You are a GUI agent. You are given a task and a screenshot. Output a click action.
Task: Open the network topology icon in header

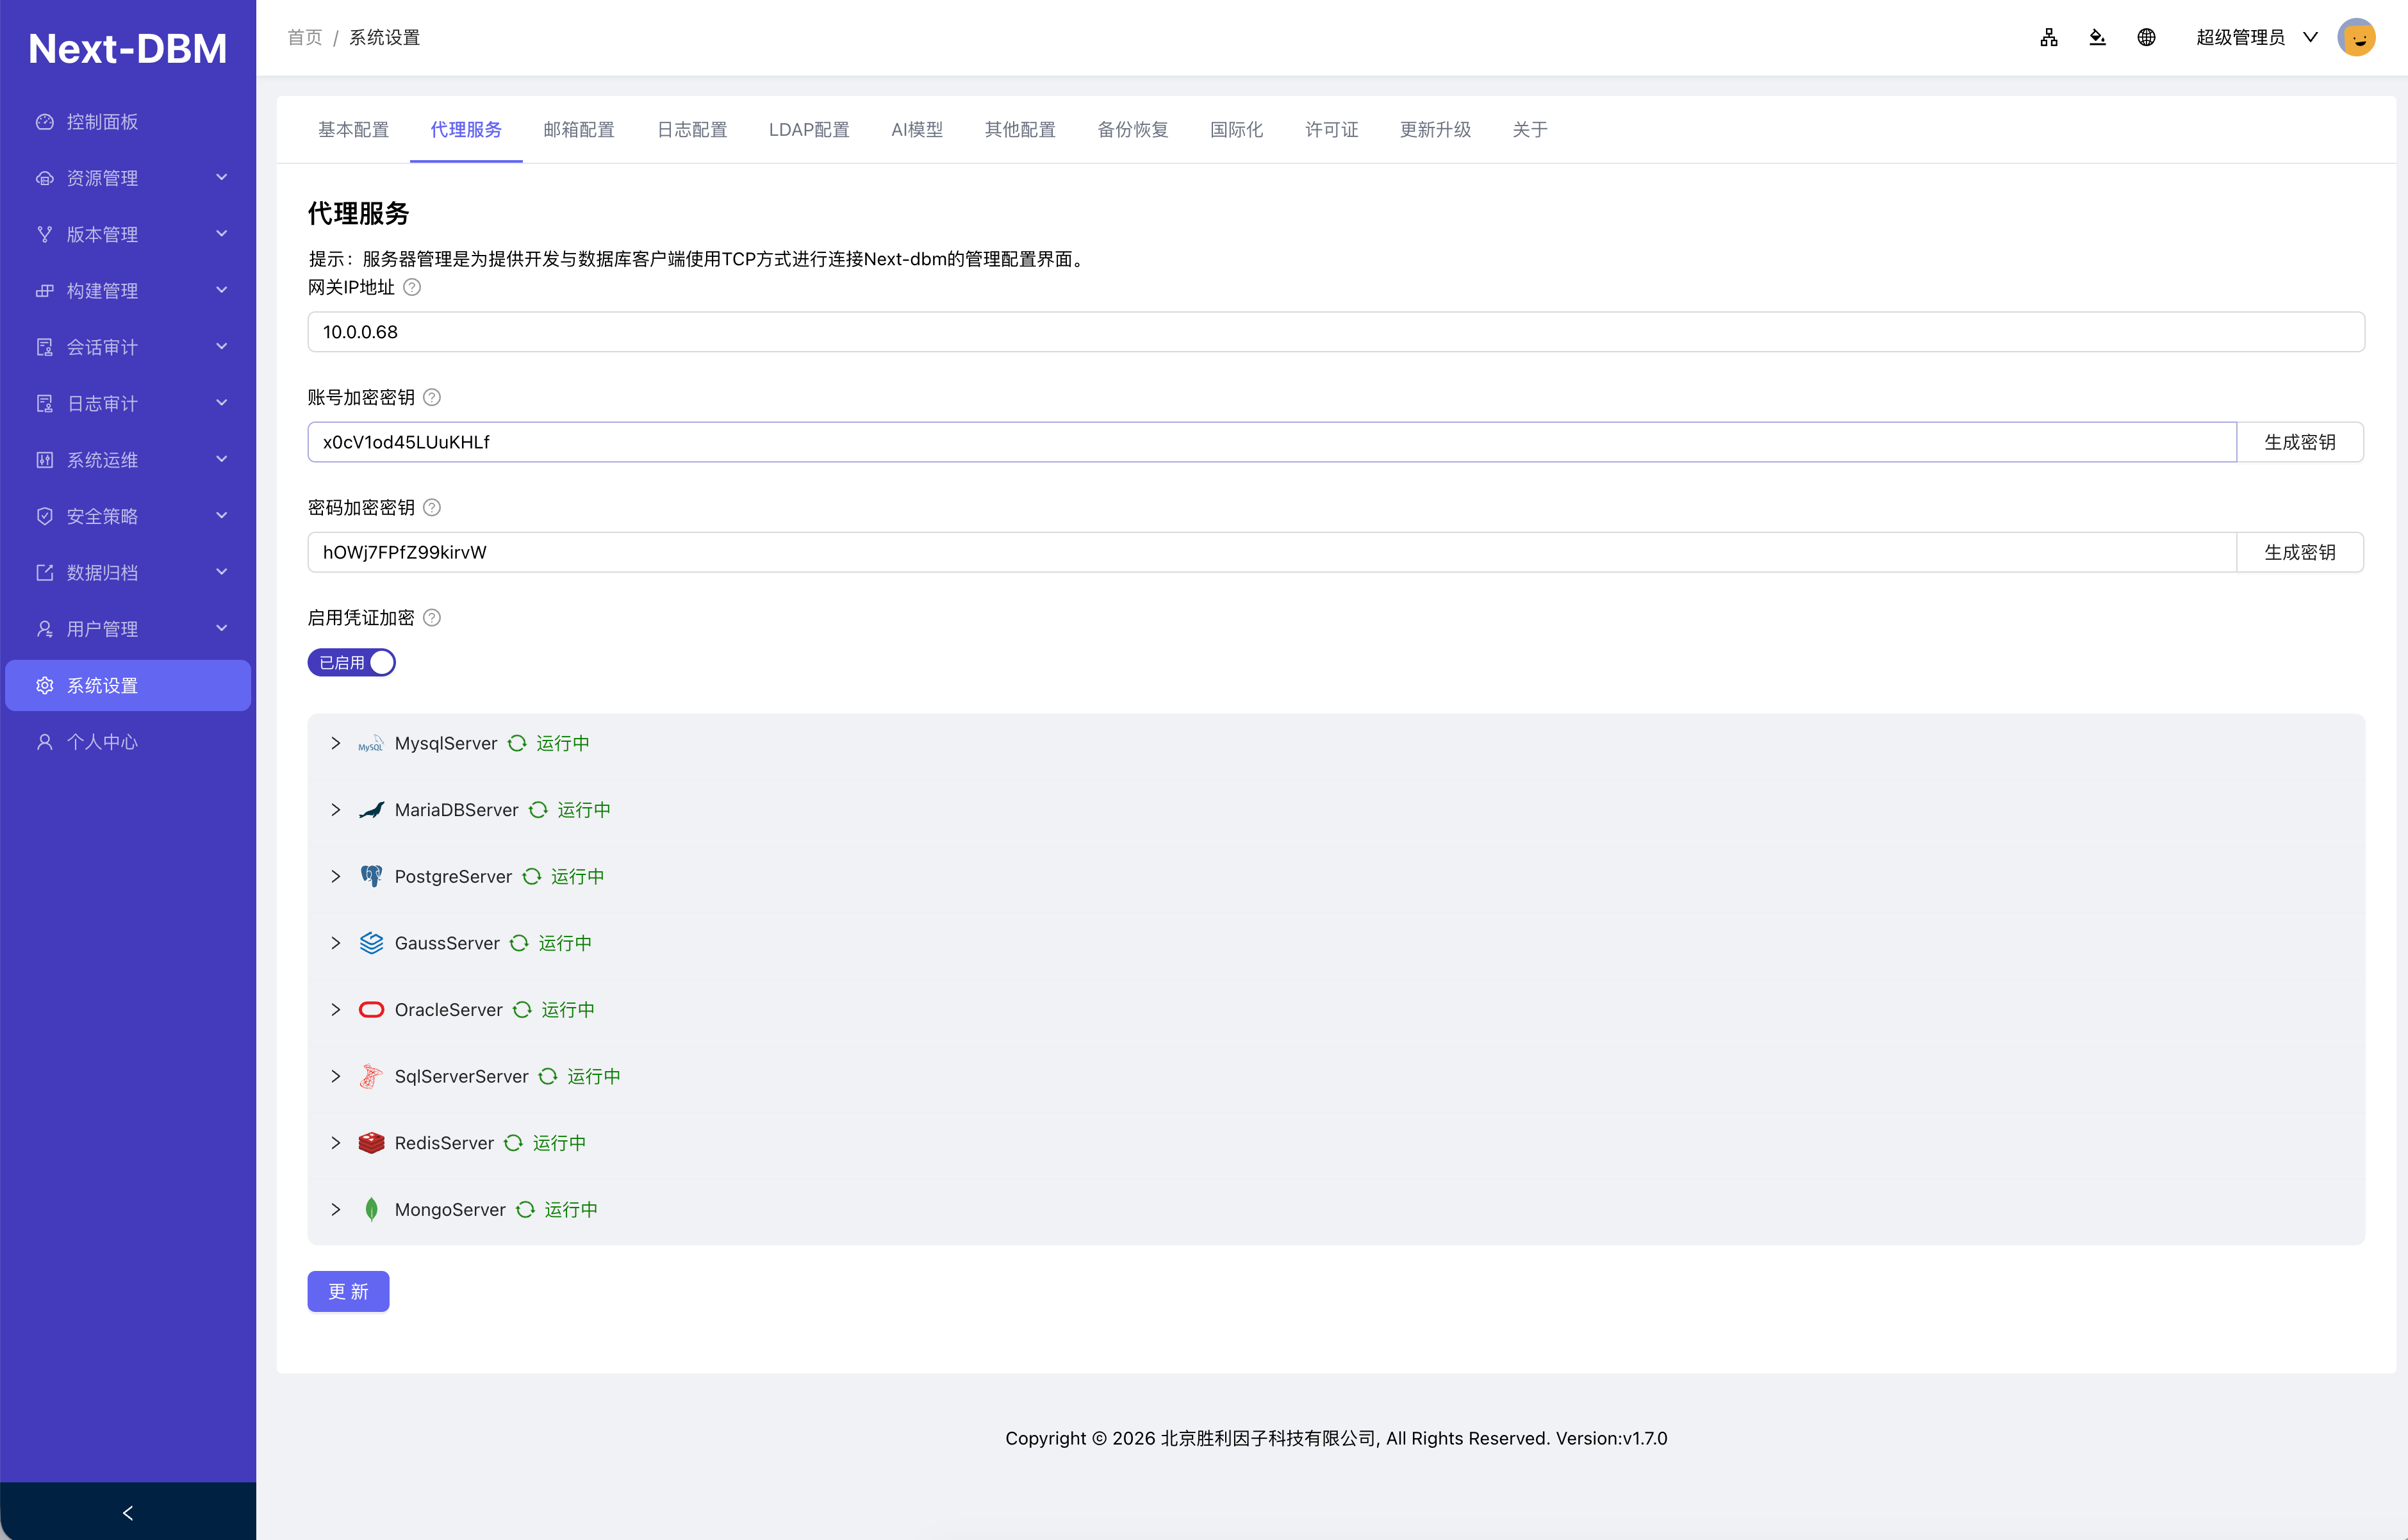pos(2049,38)
